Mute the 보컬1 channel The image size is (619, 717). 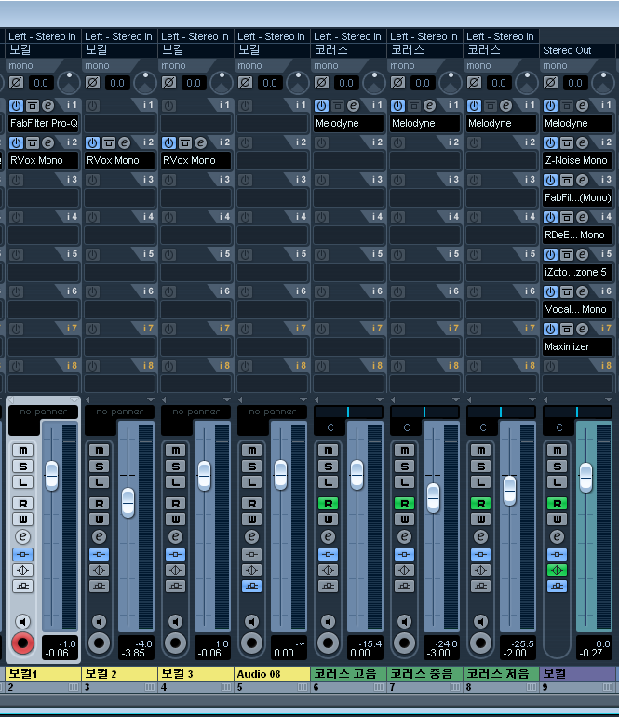22,451
